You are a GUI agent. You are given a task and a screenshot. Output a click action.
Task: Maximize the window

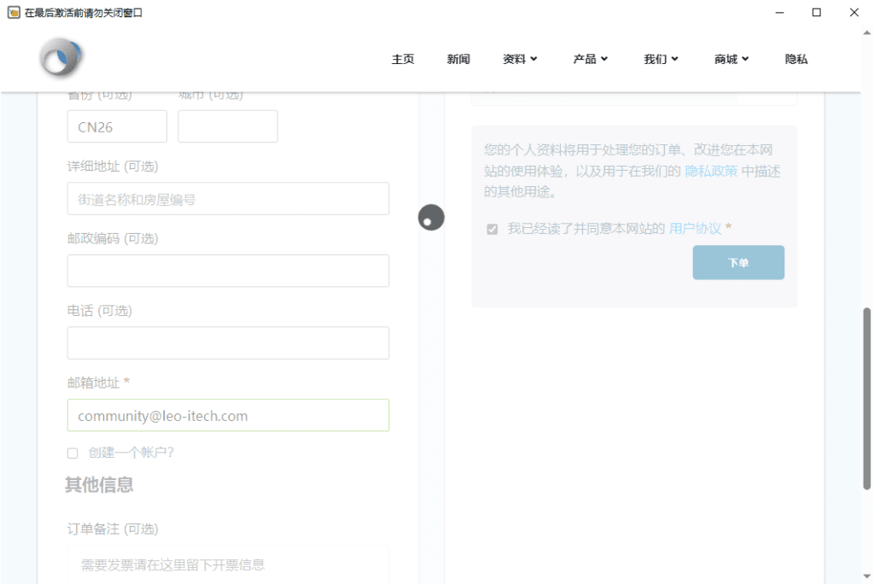[x=816, y=13]
